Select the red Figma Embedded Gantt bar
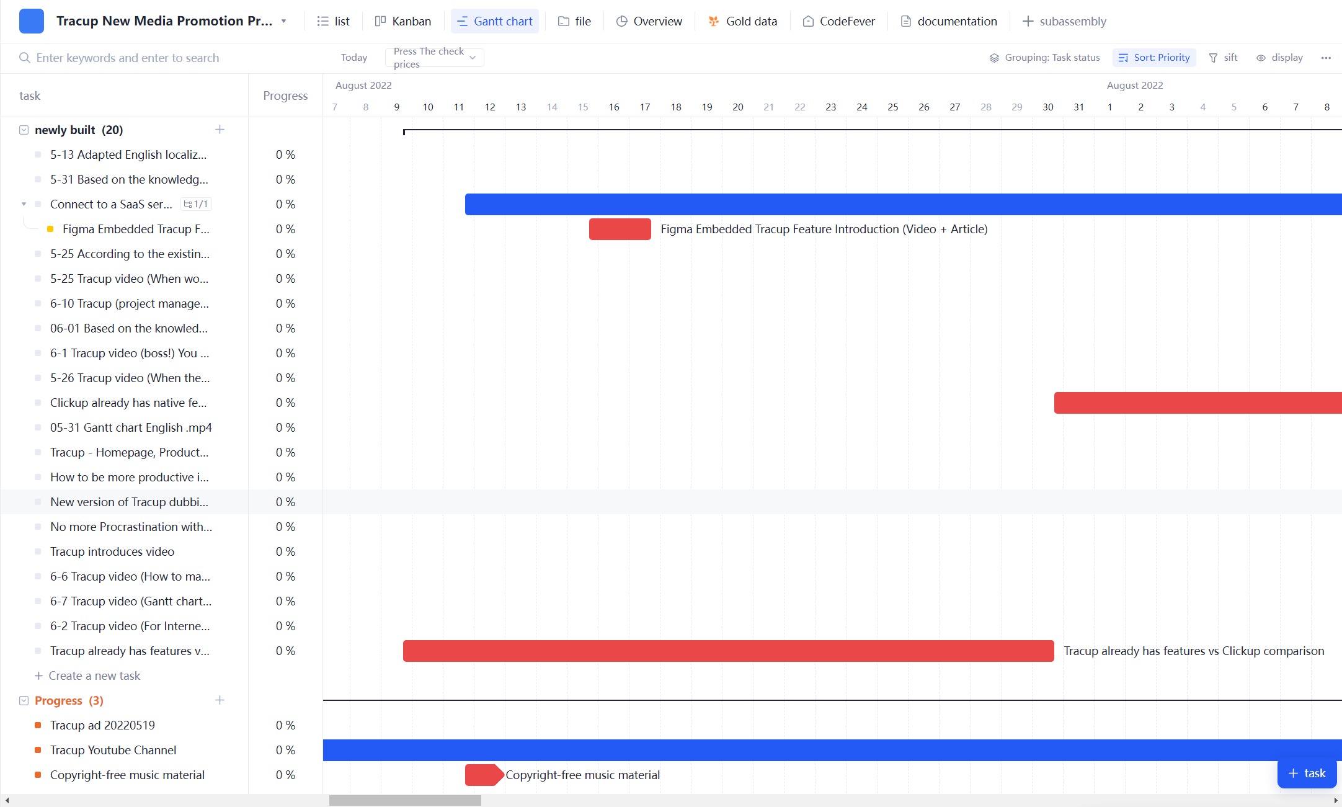Screen dimensions: 1342x807 620,229
